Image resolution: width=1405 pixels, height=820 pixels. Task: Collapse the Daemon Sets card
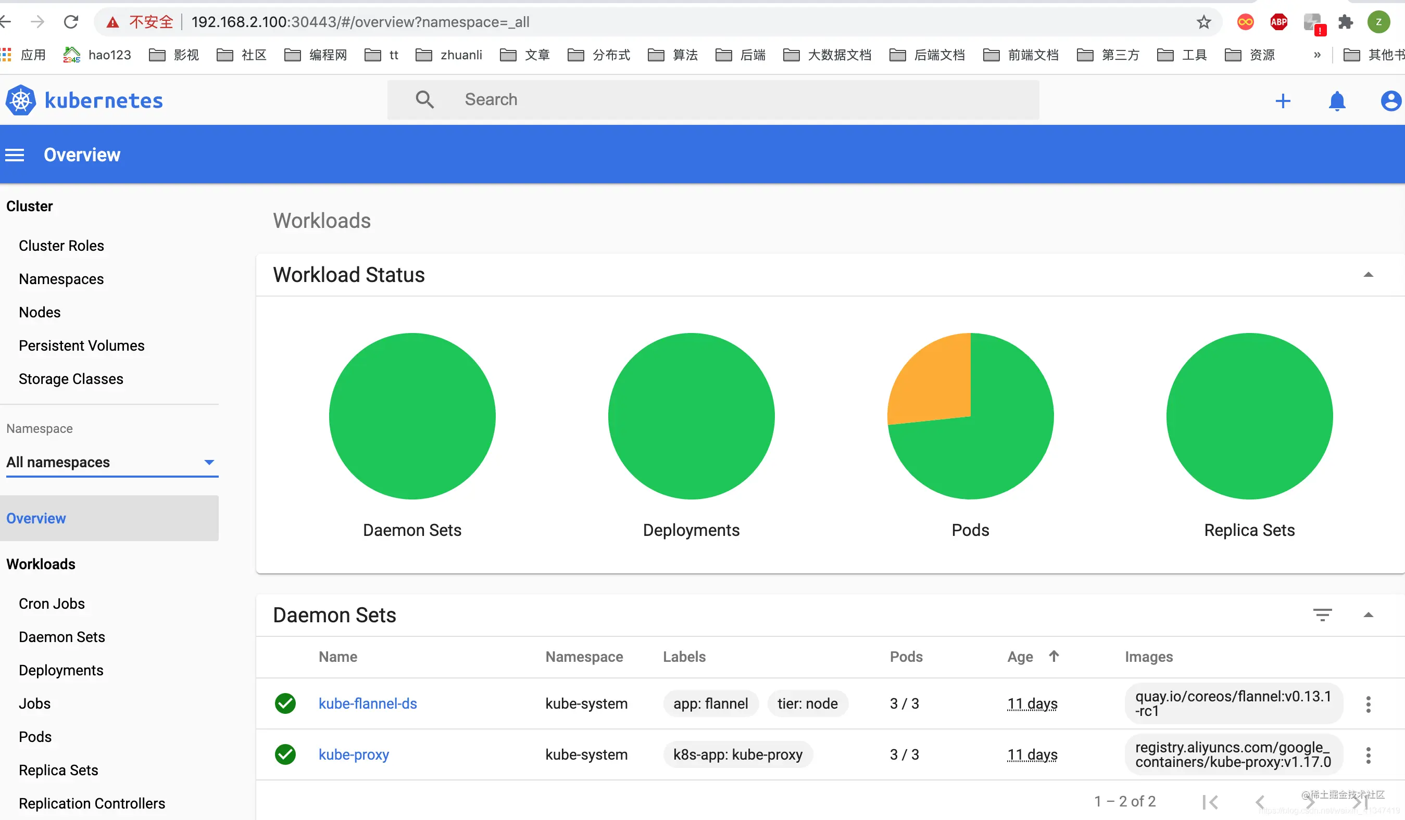coord(1368,615)
